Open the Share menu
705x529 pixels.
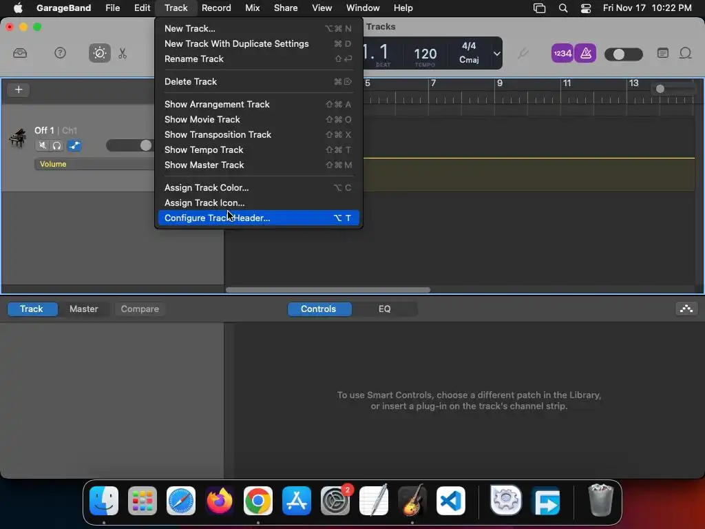coord(286,8)
